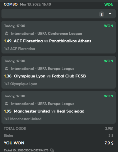This screenshot has height=152, width=118.
Task: Open Olympique Lyon vs Fotbal Club FCSB match
Action: coord(50,76)
